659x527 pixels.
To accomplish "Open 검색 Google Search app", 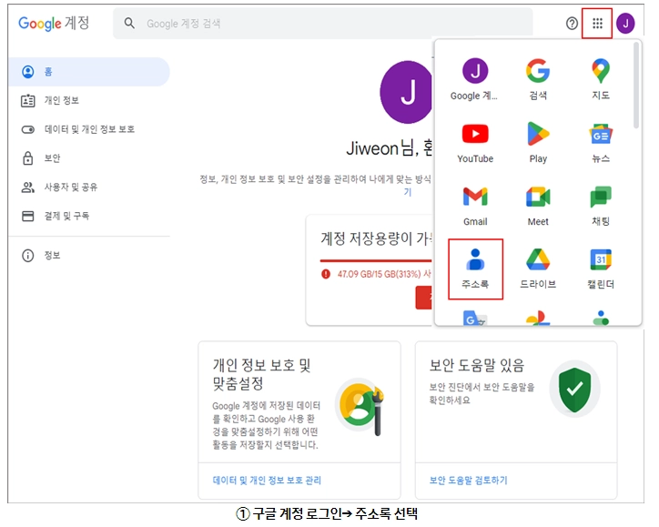I will 538,79.
